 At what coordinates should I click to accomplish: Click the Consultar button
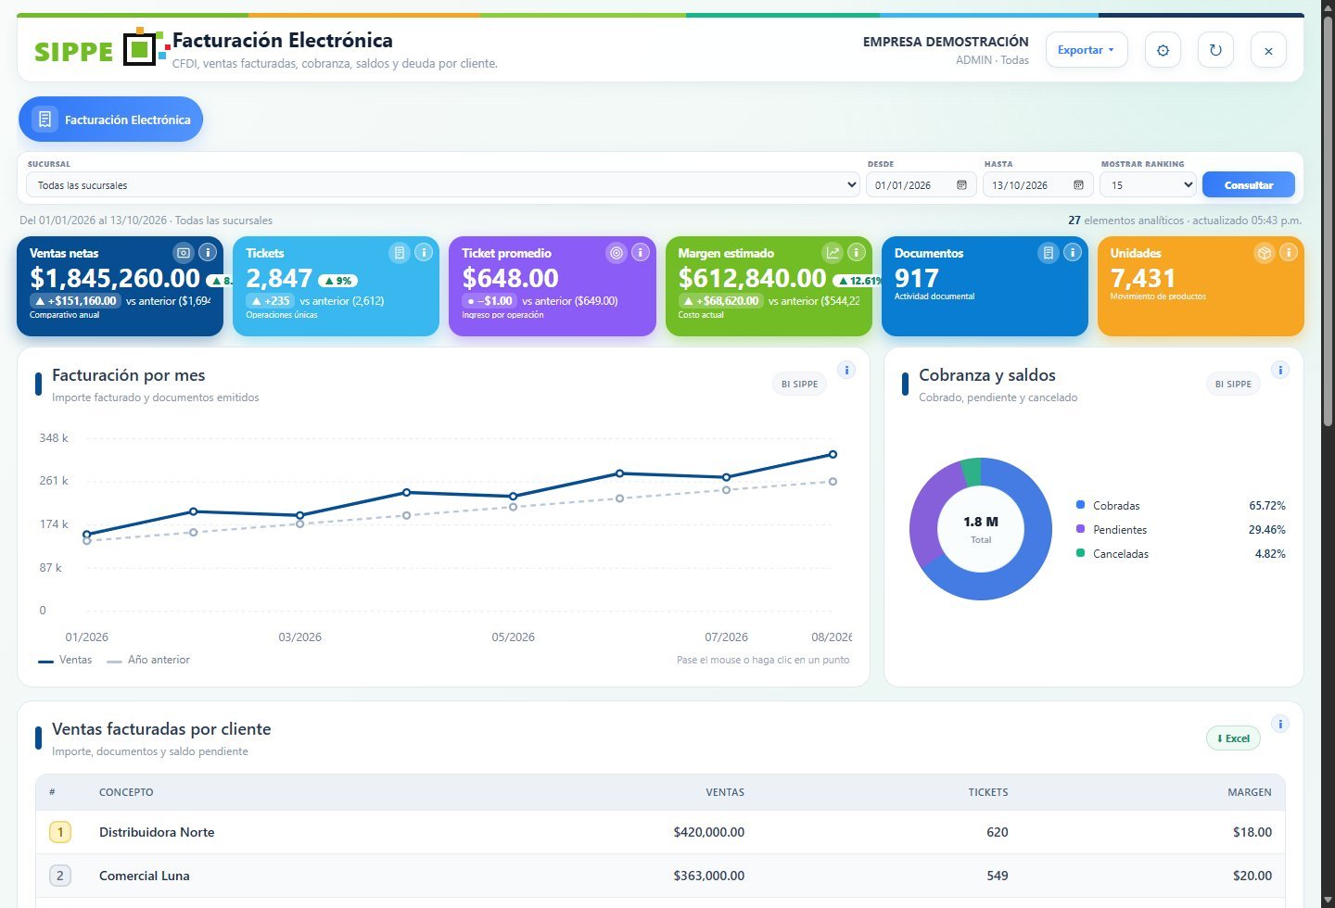1248,185
